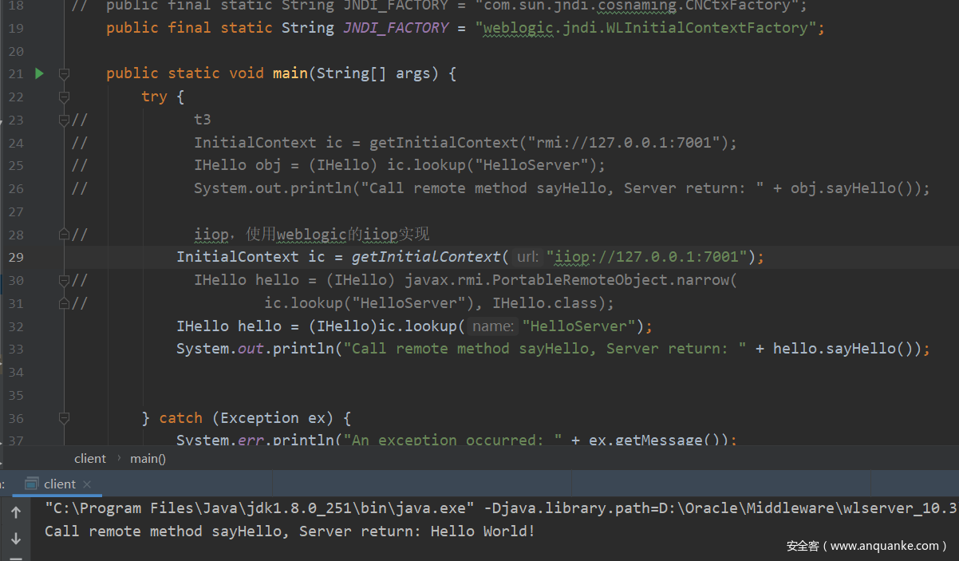Click the down arrow in the run console
Image resolution: width=959 pixels, height=561 pixels.
click(16, 539)
